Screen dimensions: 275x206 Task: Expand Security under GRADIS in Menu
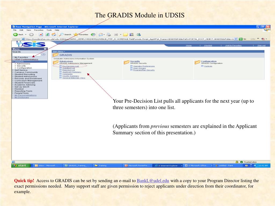15,66
